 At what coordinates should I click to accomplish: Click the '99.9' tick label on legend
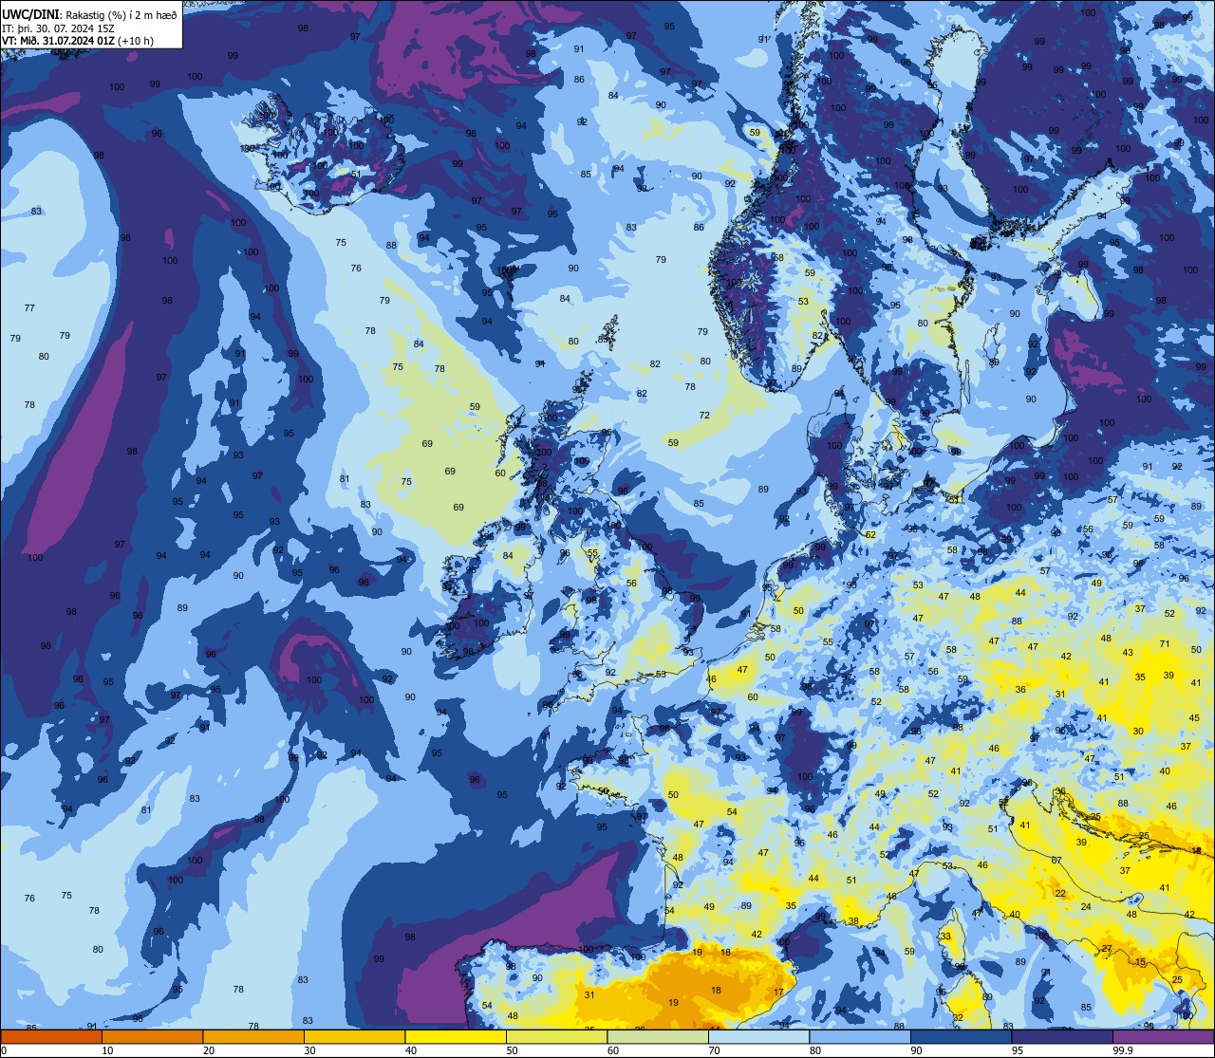(1123, 1050)
